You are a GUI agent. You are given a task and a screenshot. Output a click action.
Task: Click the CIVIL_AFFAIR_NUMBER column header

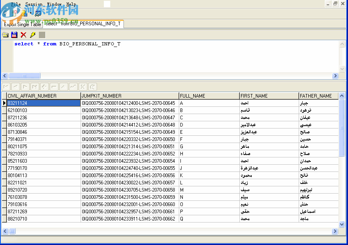(43, 96)
